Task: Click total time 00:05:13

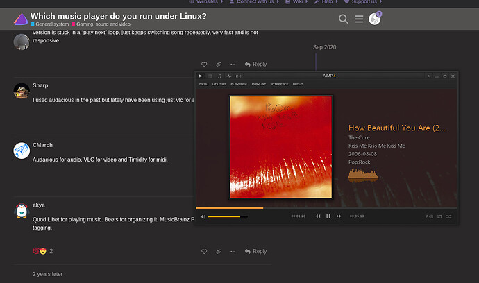Action: [357, 216]
